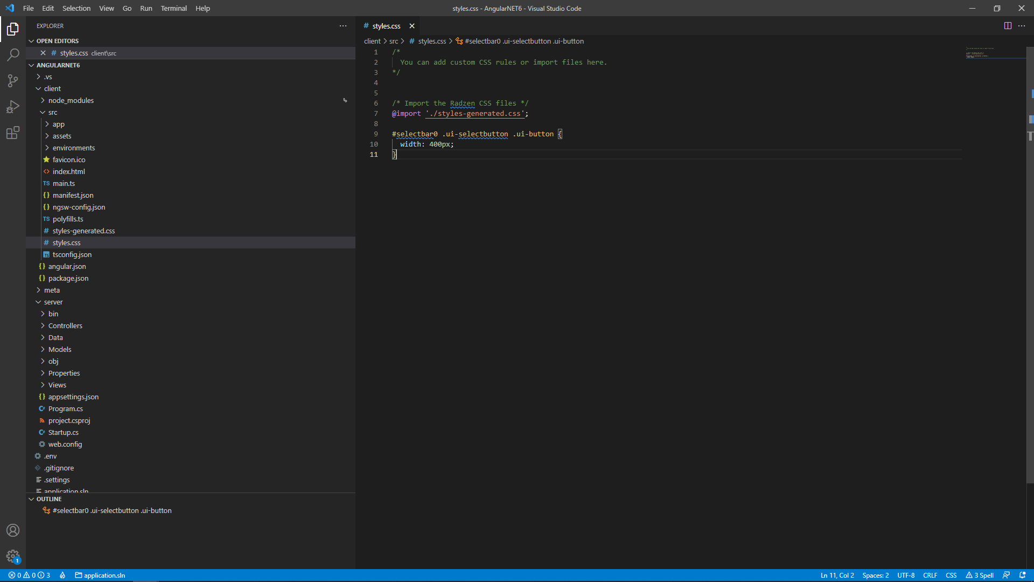Open the Explorer view in activity bar
1034x582 pixels.
(13, 29)
